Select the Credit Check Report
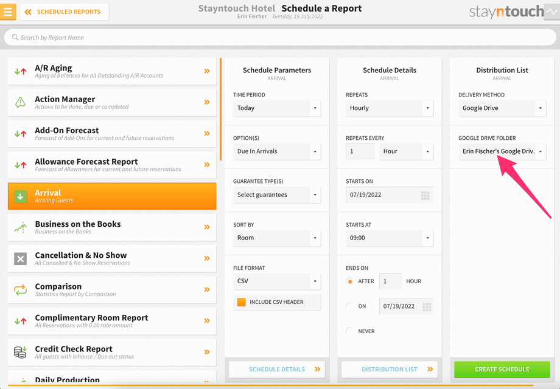 tap(112, 352)
